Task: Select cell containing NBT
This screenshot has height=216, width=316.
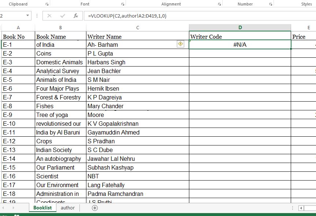Action: tap(138, 176)
